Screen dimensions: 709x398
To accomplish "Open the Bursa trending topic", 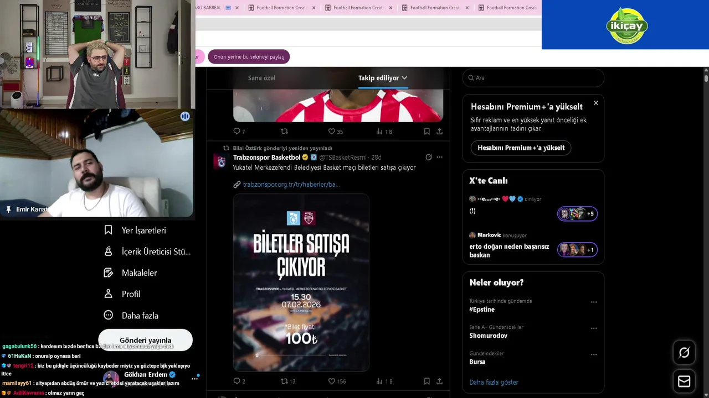I will 477,362.
